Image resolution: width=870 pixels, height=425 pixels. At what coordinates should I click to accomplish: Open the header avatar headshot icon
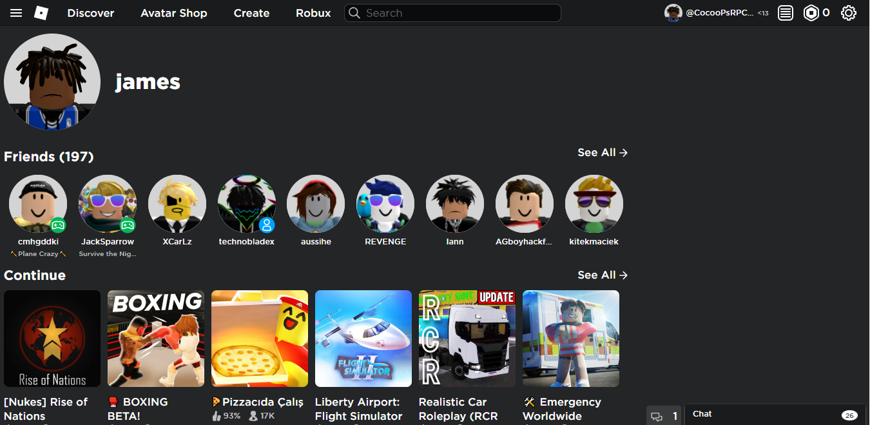pyautogui.click(x=673, y=13)
